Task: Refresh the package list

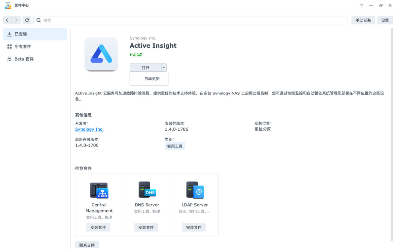Action: pyautogui.click(x=27, y=20)
